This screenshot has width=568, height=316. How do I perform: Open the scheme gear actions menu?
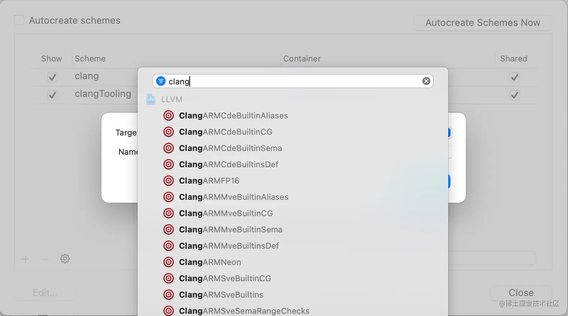pyautogui.click(x=65, y=259)
